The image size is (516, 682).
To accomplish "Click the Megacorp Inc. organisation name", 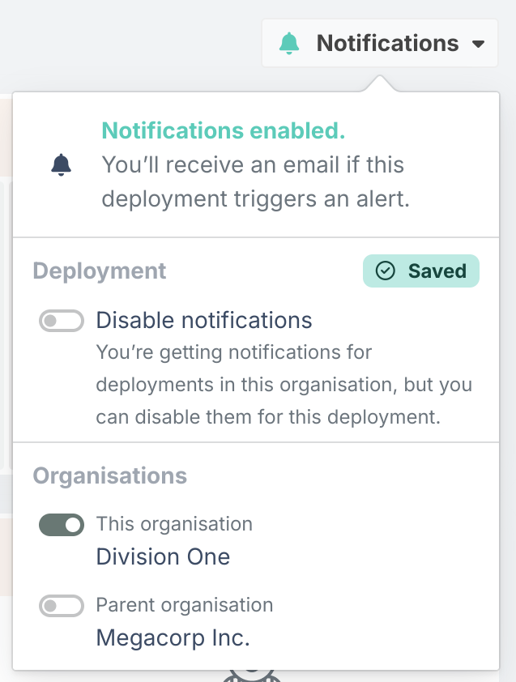I will (173, 638).
